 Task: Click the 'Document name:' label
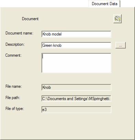point(19,33)
